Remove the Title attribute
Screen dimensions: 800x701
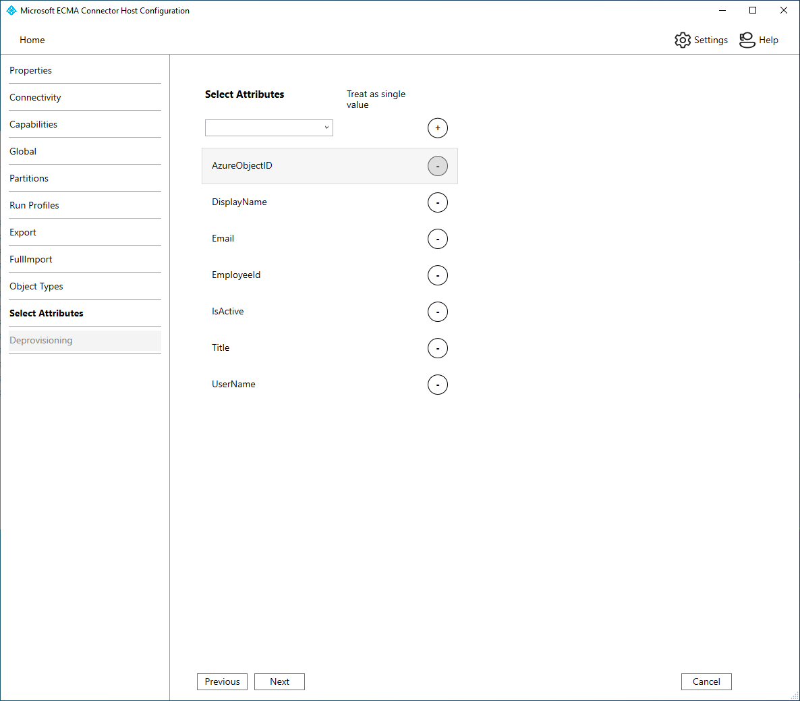tap(437, 348)
